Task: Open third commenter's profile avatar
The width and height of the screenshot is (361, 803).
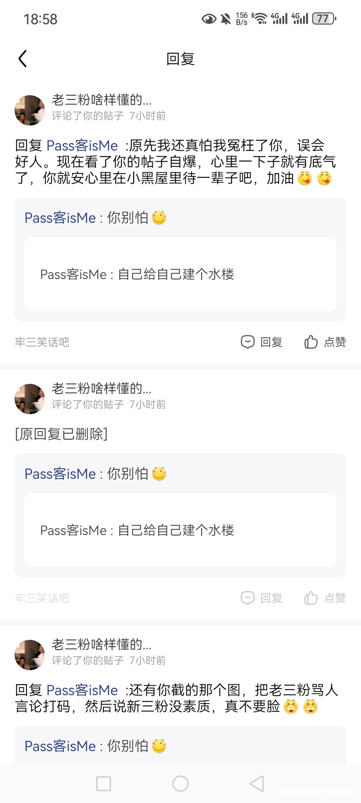Action: 30,655
